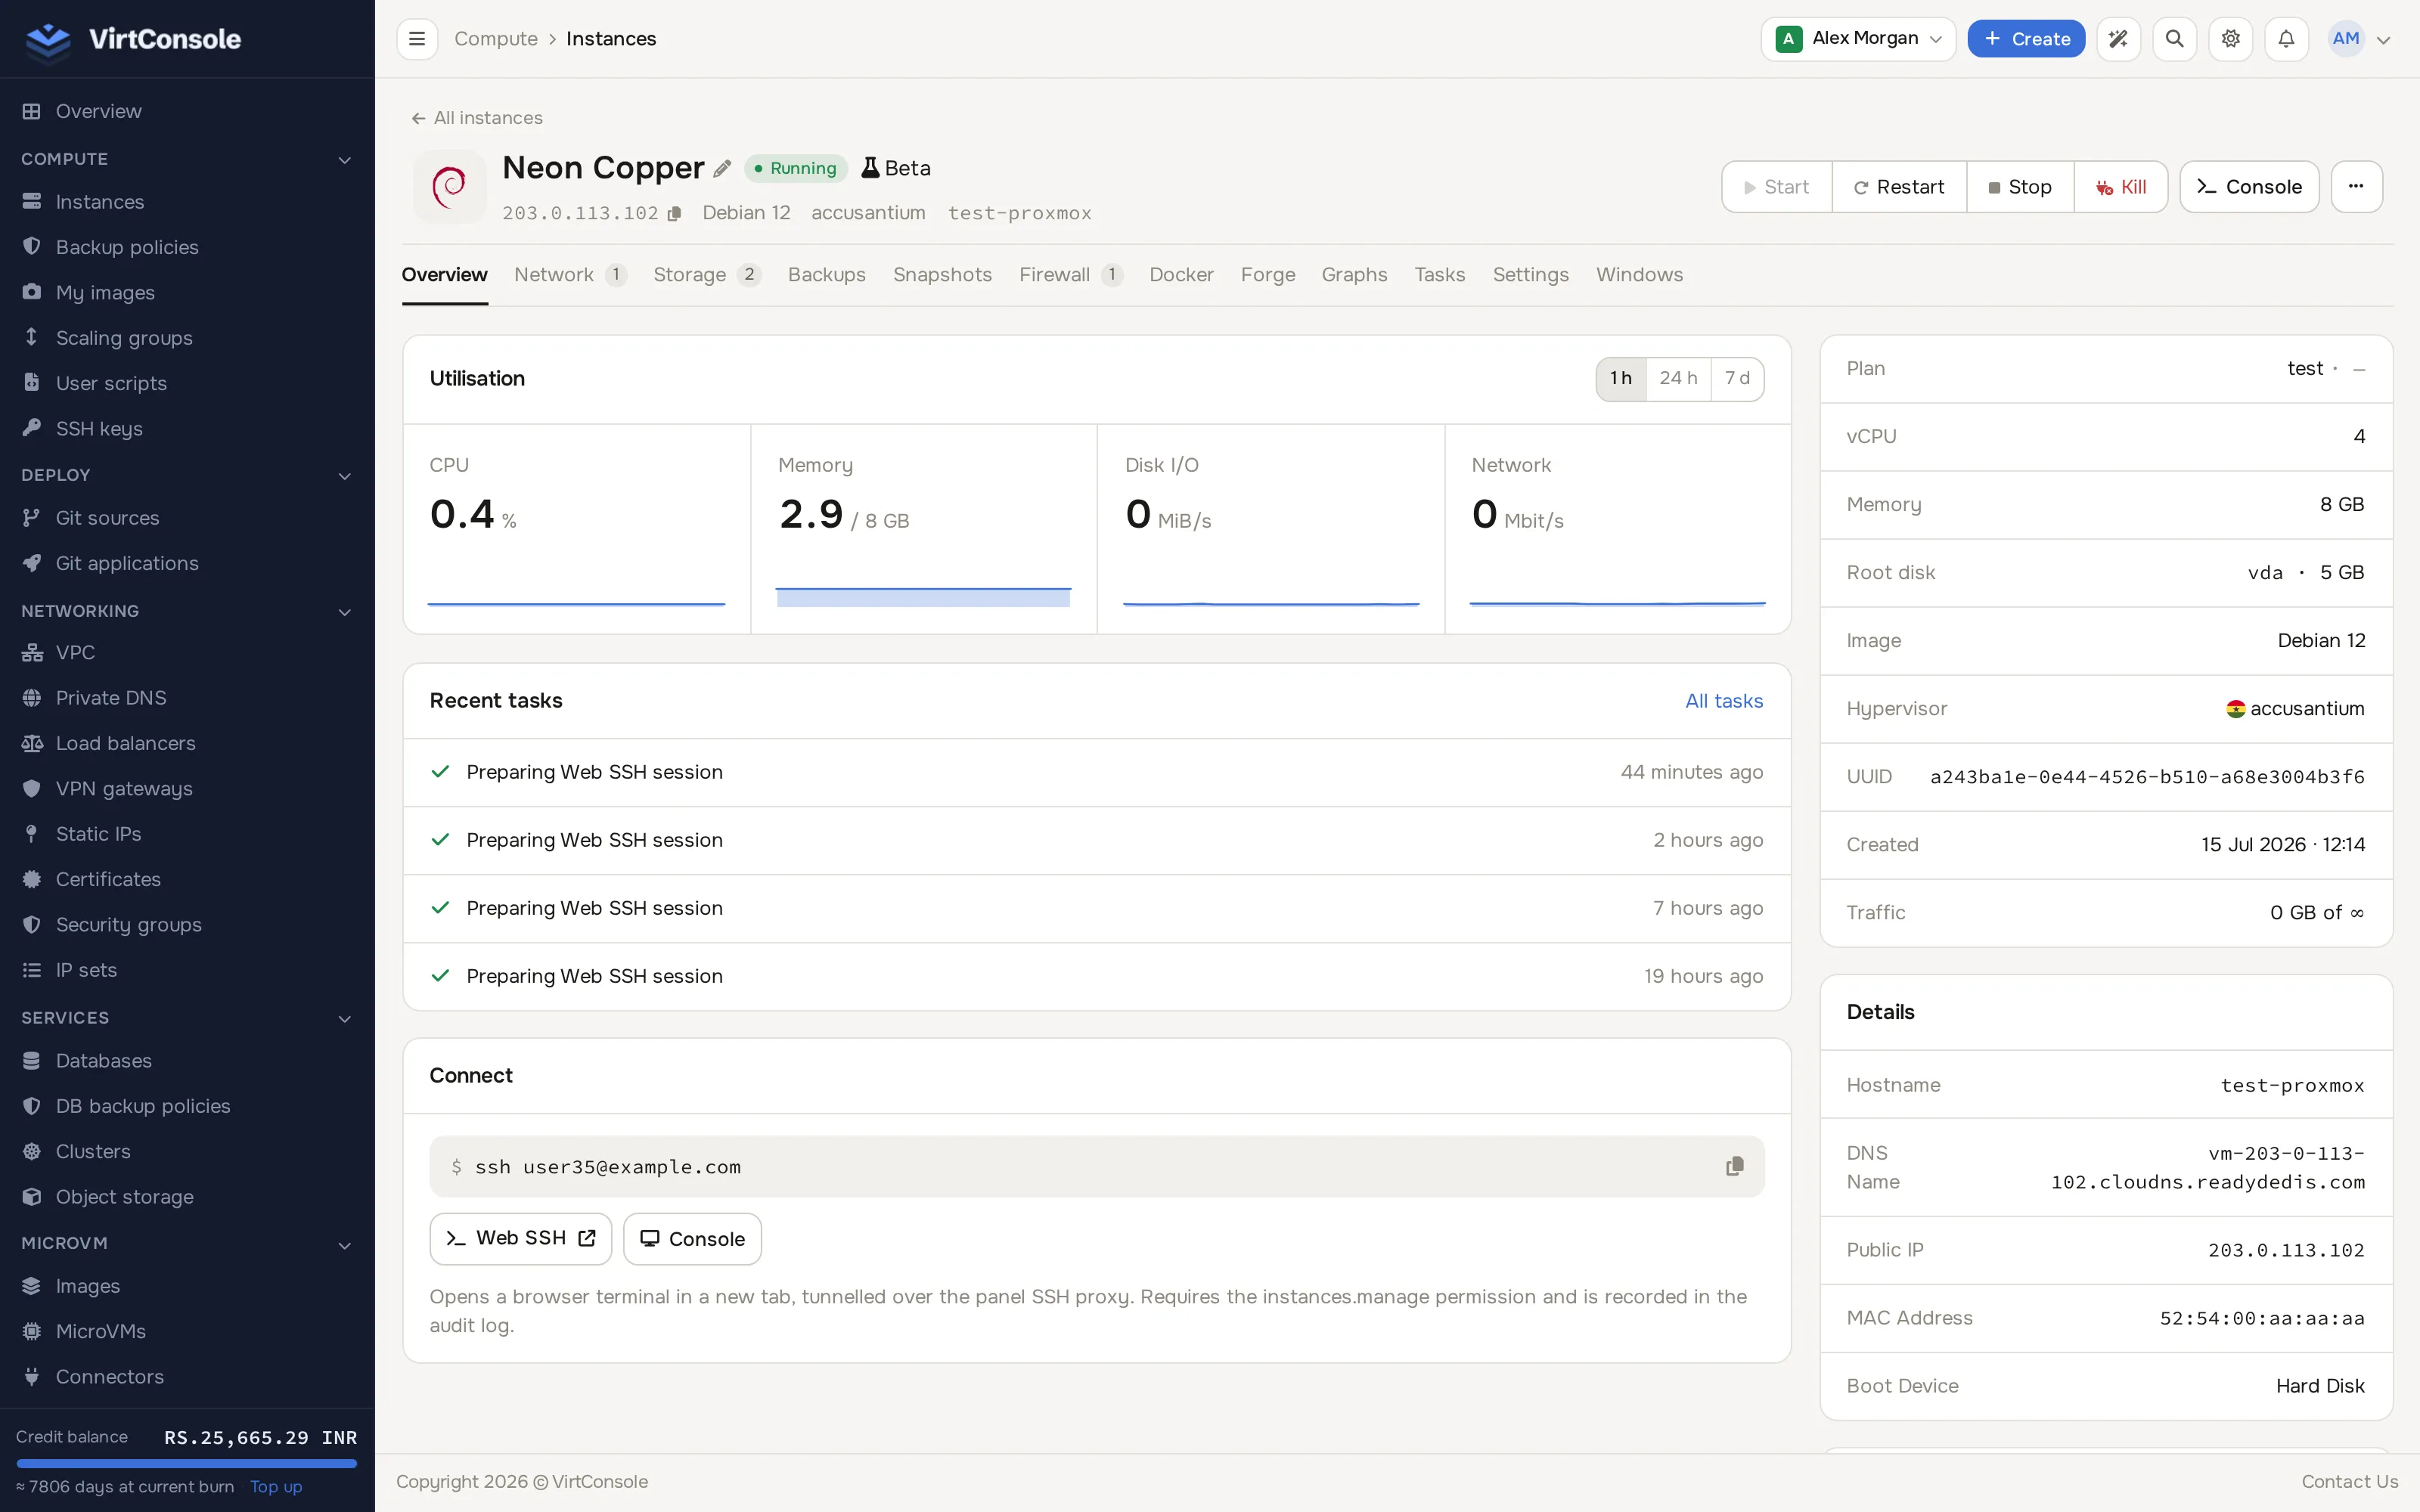Screen dimensions: 2420x1512
Task: Click the VirtConsole logo
Action: [133, 39]
